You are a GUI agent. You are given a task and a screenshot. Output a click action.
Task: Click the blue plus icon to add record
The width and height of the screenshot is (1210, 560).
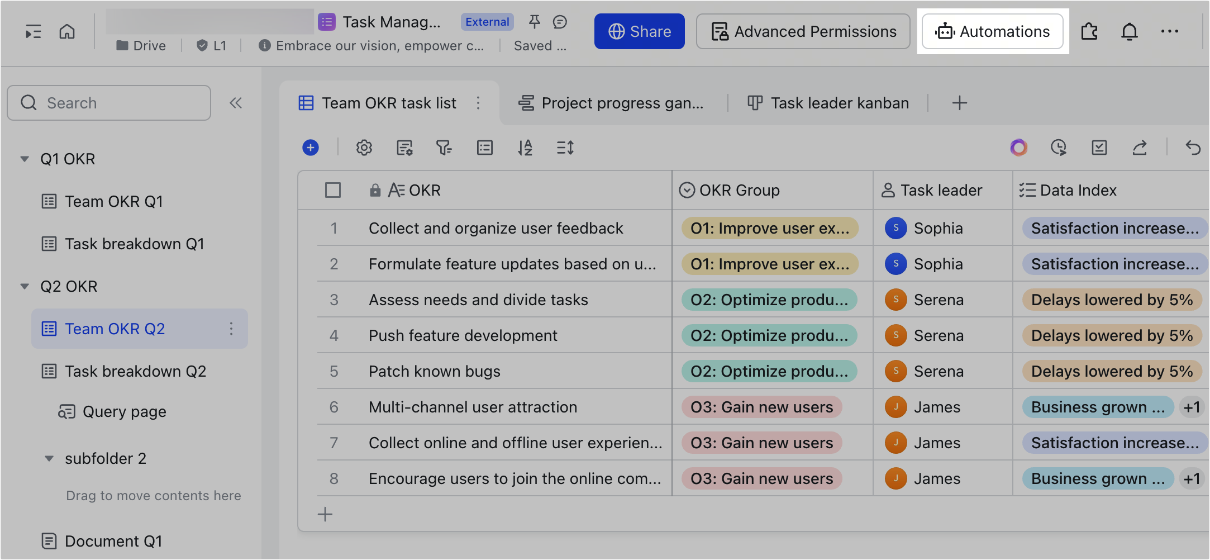tap(311, 148)
